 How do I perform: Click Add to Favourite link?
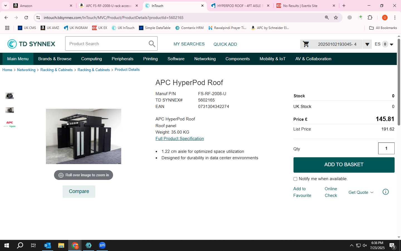tap(302, 192)
